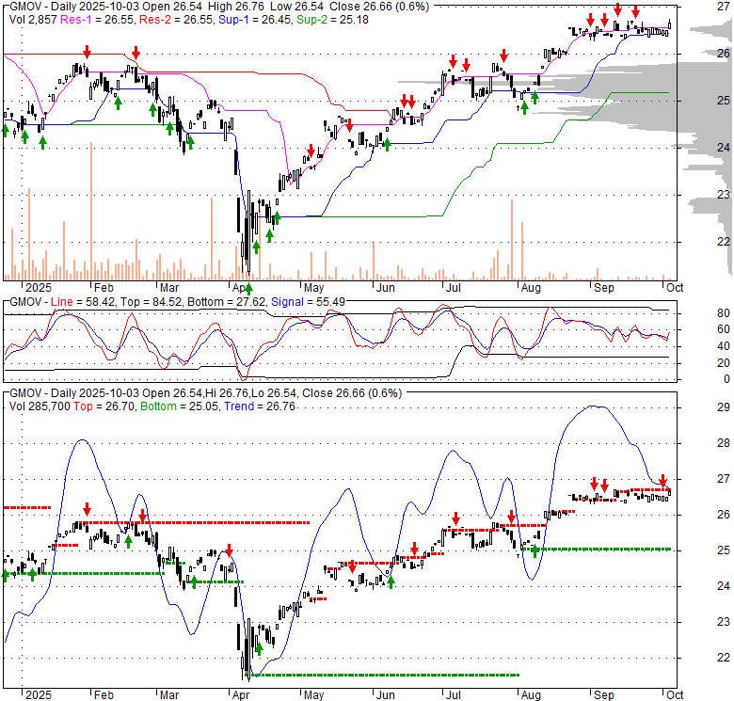Viewport: 734px width, 701px height.
Task: Click the 28 price label on bottom chart axis
Action: 724,442
